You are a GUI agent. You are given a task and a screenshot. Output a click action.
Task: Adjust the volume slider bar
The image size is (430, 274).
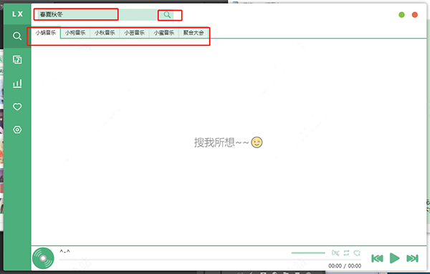pyautogui.click(x=308, y=253)
